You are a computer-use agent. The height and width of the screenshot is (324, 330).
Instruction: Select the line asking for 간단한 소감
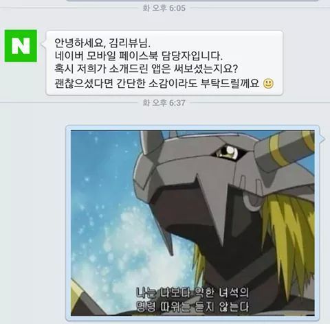point(157,83)
